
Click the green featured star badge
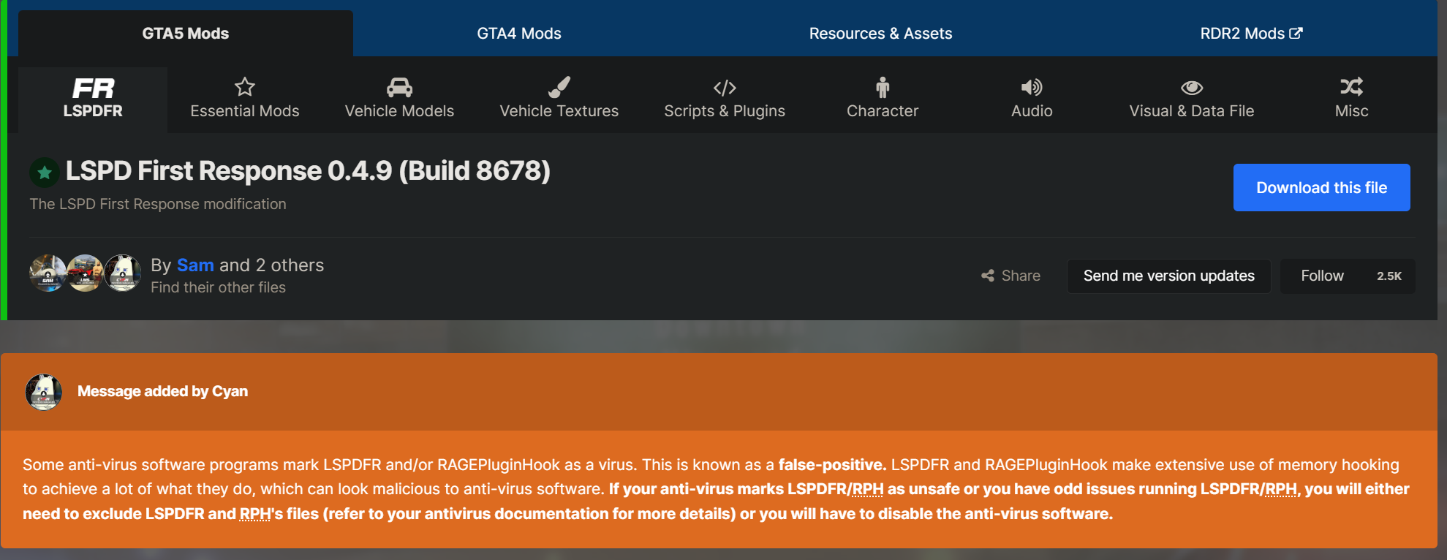tap(44, 173)
